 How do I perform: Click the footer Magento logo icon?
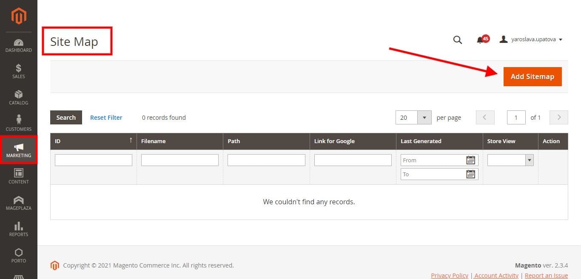click(x=54, y=265)
